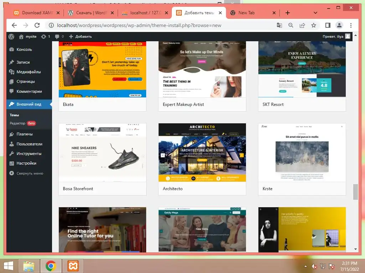
Task: Open the Action Center flag icon
Action: point(331,266)
